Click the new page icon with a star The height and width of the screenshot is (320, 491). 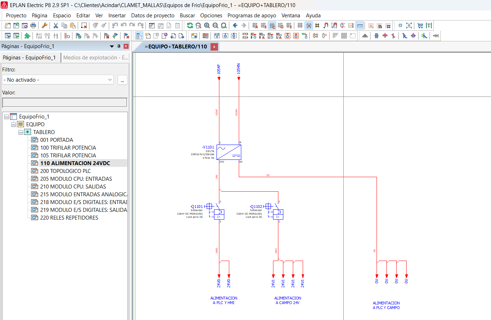[x=148, y=36]
